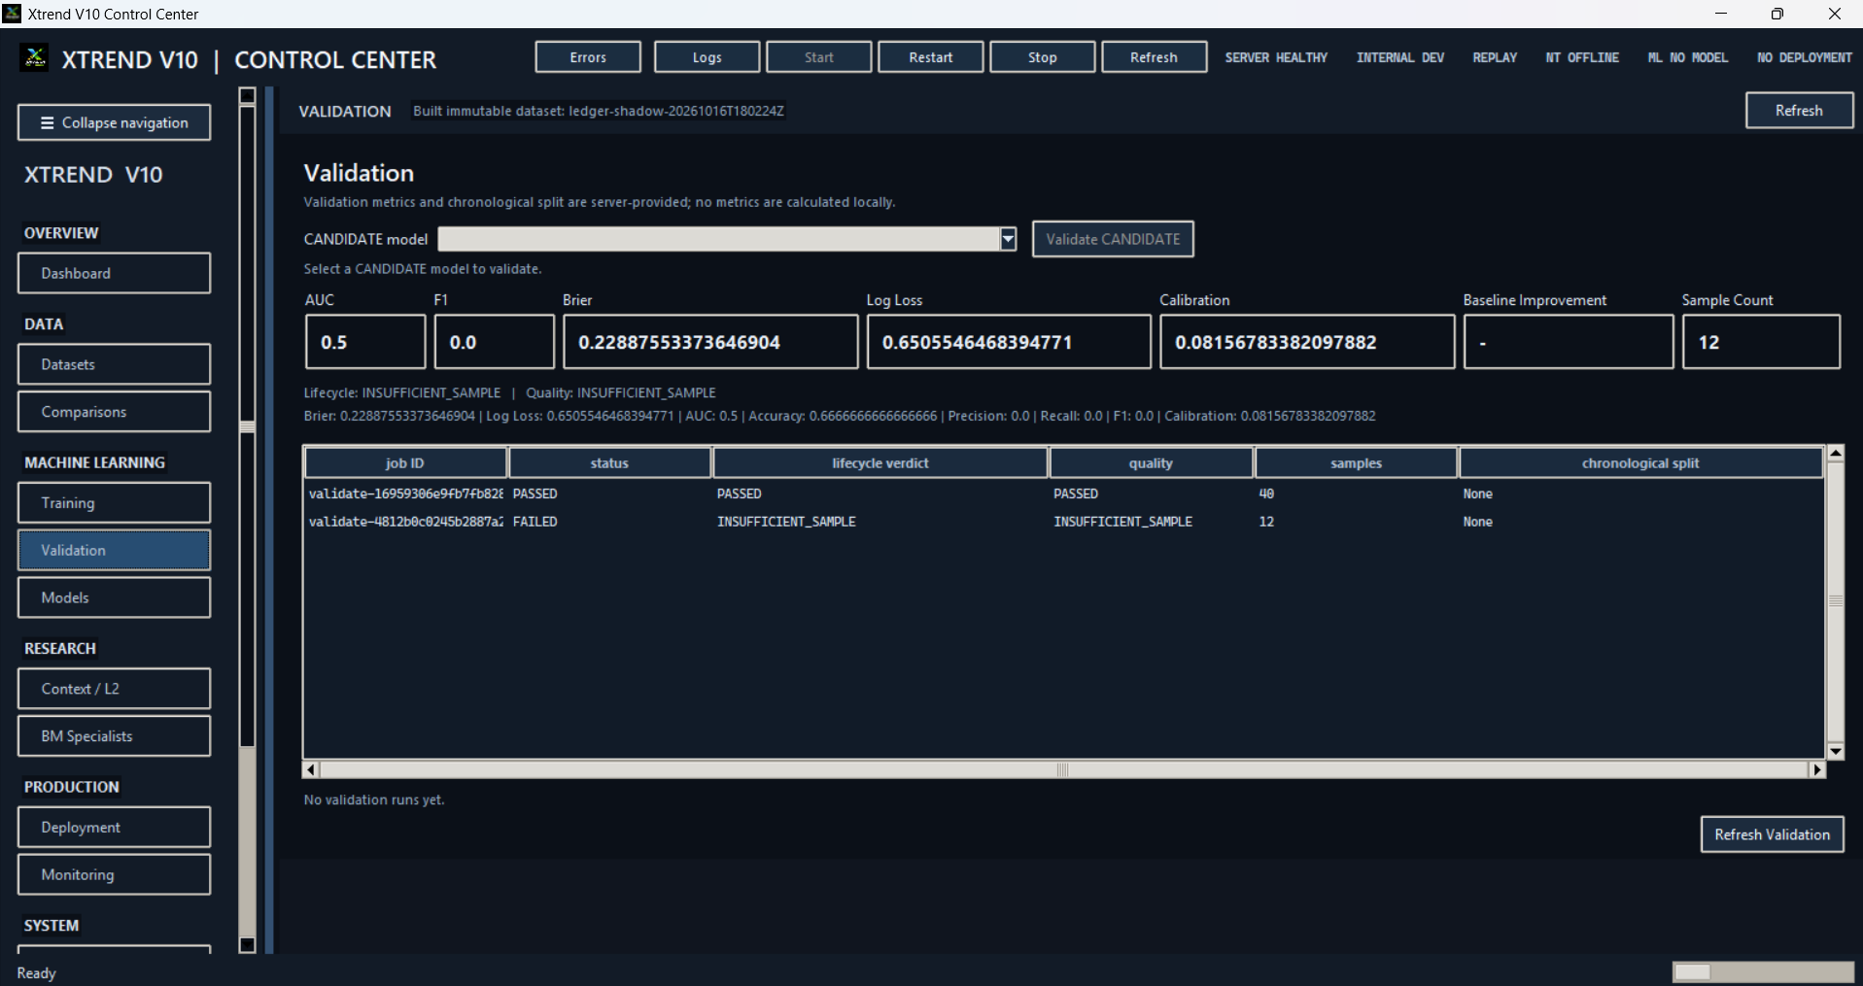
Task: Open Models page
Action: [x=114, y=597]
